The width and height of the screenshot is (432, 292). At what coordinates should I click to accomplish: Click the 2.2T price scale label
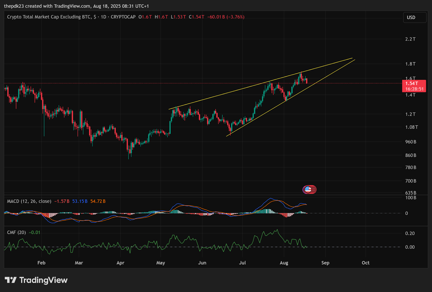click(x=410, y=39)
